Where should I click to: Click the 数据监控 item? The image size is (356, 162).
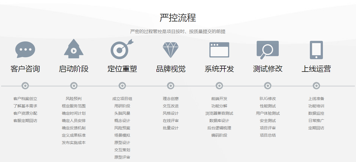[x=316, y=113]
